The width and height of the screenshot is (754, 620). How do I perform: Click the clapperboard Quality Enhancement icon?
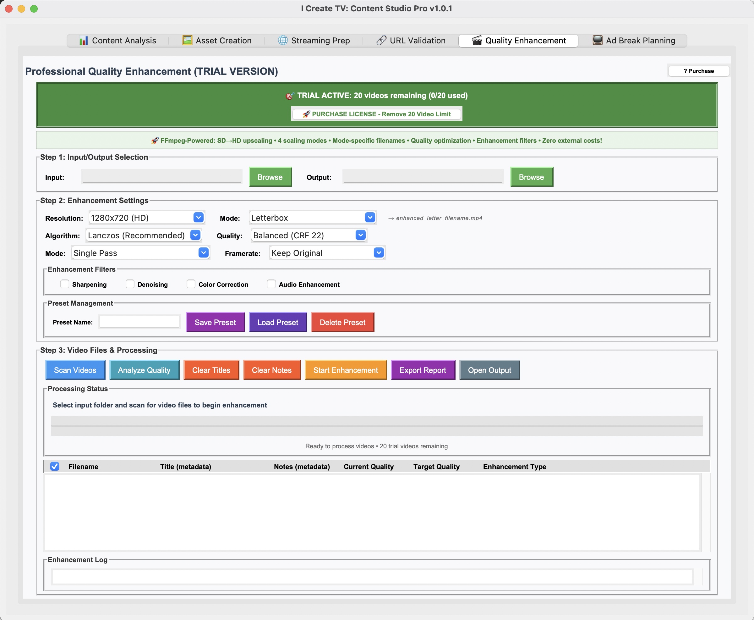click(477, 40)
